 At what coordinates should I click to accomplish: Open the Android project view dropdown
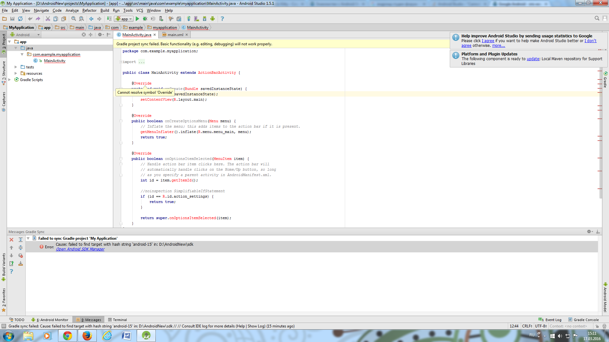click(x=25, y=35)
